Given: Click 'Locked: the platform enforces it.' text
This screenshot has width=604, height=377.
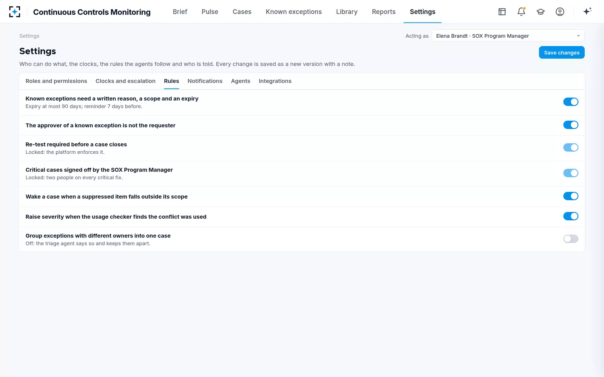Looking at the screenshot, I should (x=65, y=152).
